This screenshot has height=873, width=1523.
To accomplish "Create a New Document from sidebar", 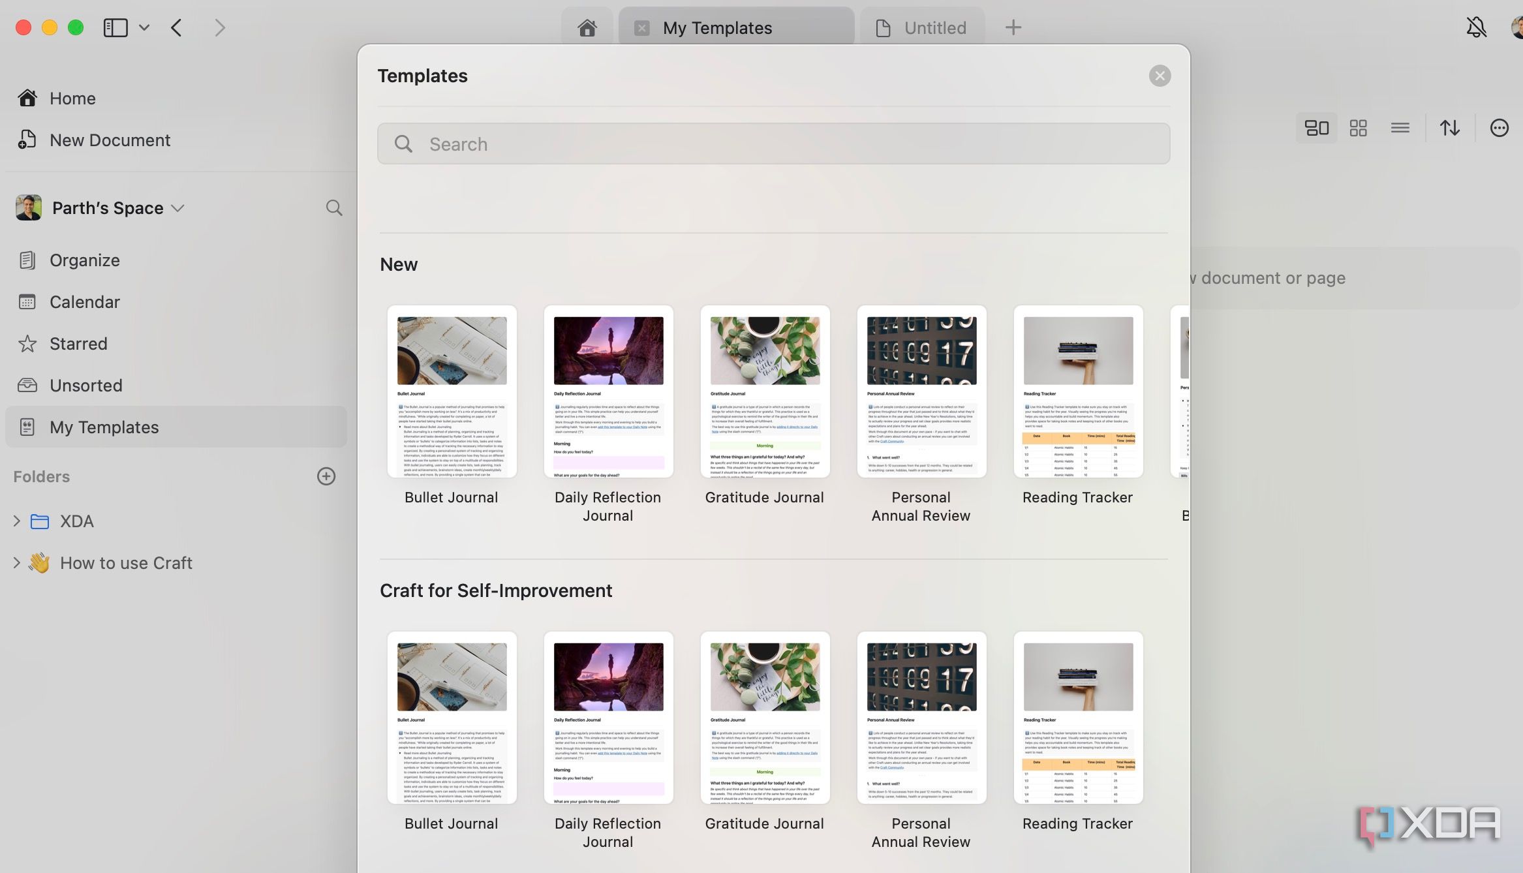I will [x=176, y=140].
